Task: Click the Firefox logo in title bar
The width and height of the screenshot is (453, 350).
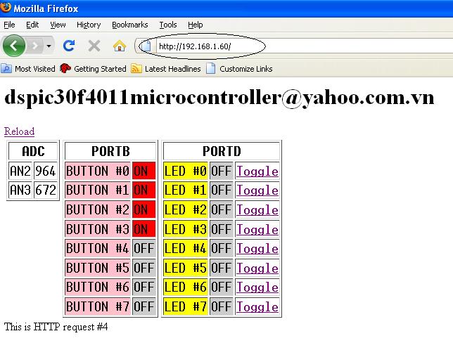Action: pyautogui.click(x=6, y=7)
